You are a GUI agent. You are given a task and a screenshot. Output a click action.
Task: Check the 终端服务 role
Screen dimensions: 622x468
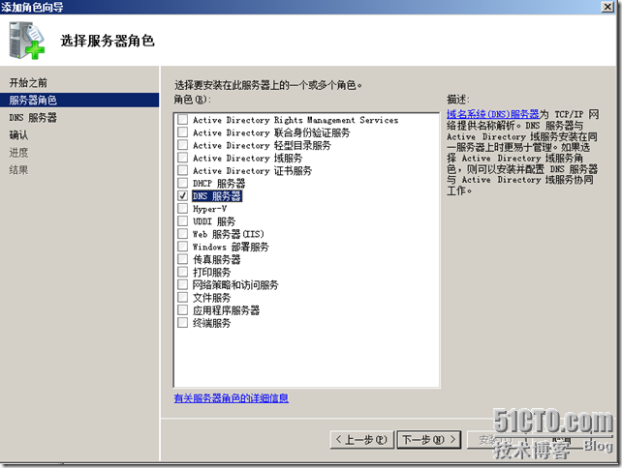click(182, 322)
